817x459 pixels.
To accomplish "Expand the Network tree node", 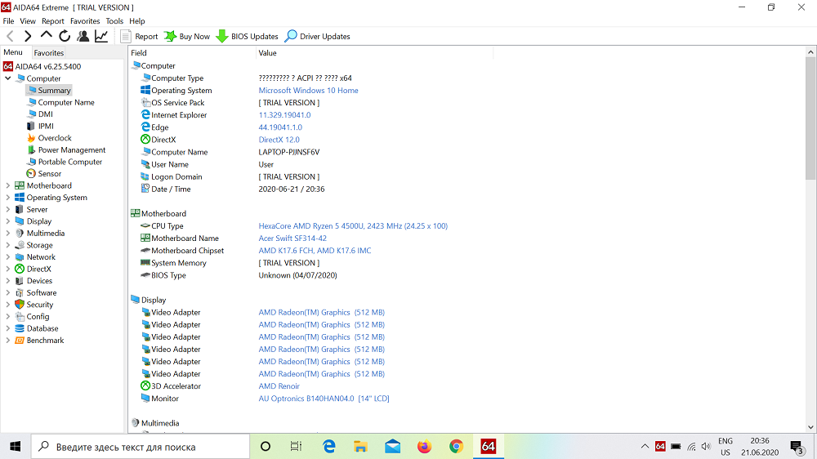I will pos(8,256).
